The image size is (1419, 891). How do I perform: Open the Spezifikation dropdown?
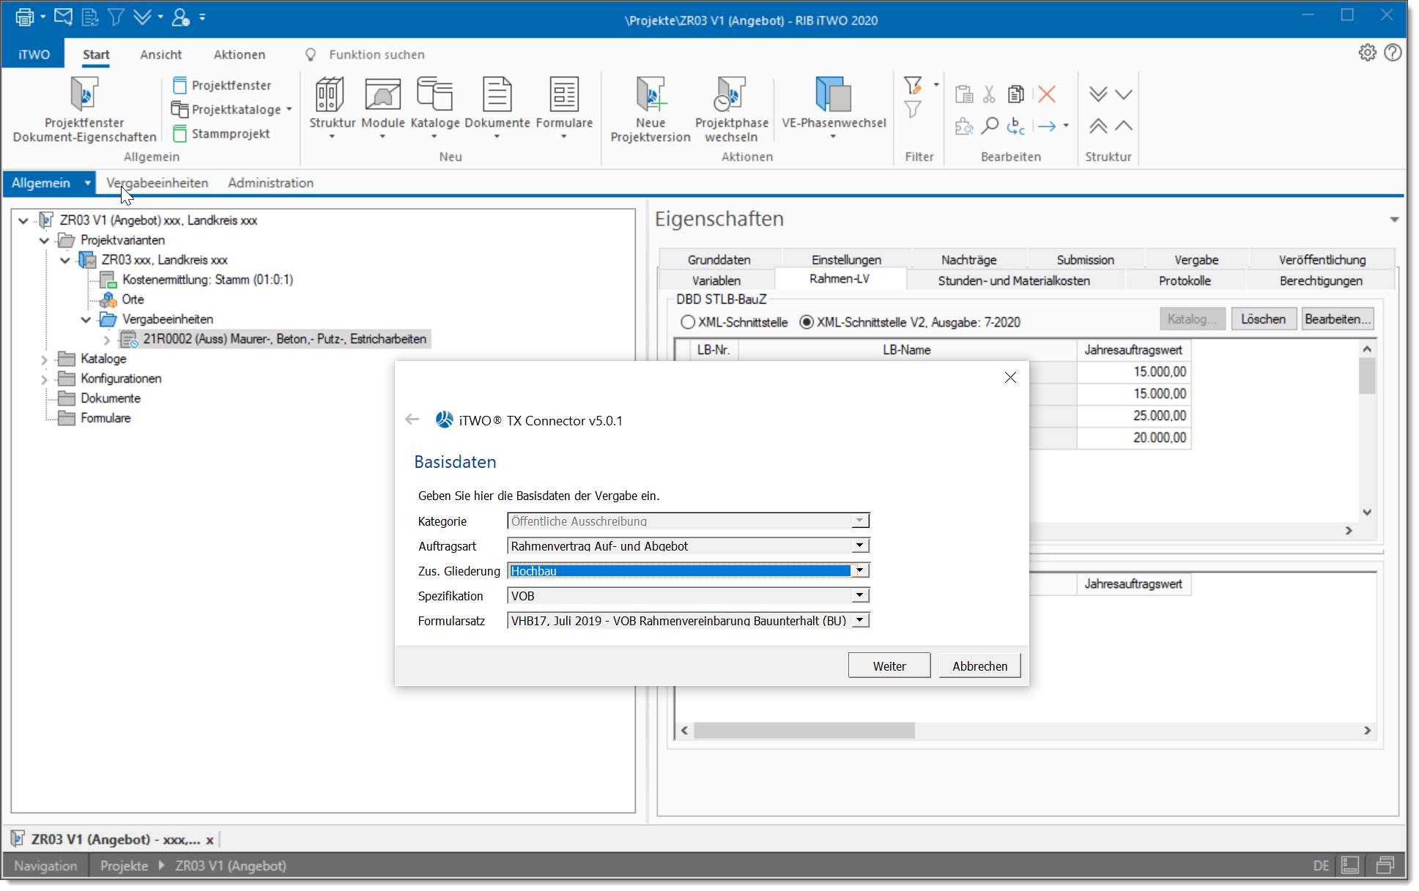click(860, 595)
